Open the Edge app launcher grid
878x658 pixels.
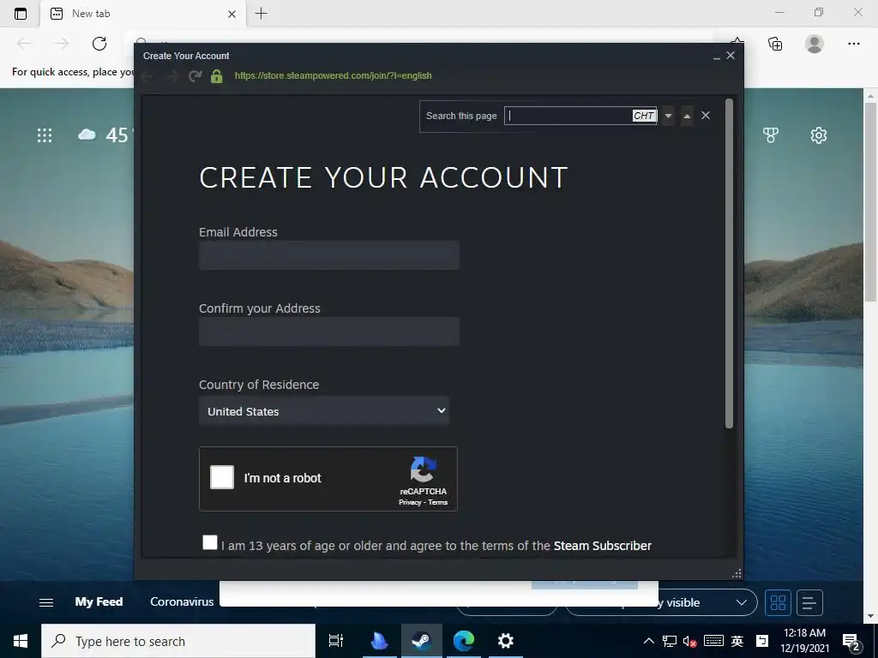[45, 135]
